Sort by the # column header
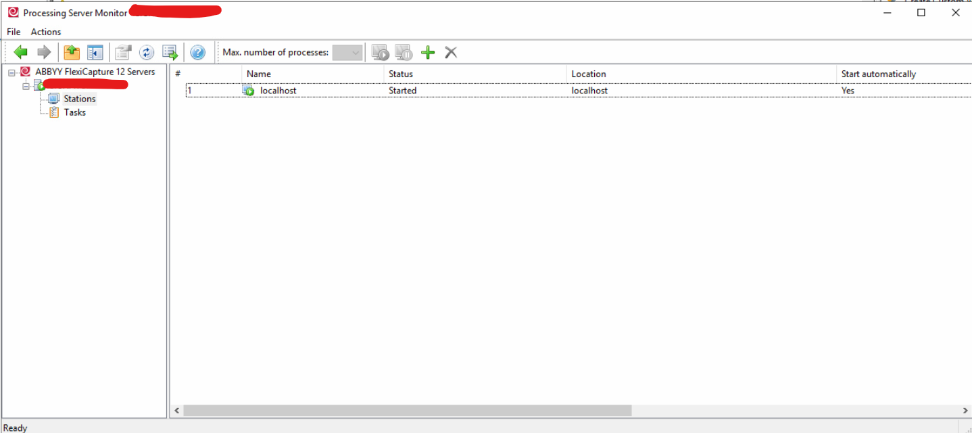The width and height of the screenshot is (972, 433). [x=205, y=74]
